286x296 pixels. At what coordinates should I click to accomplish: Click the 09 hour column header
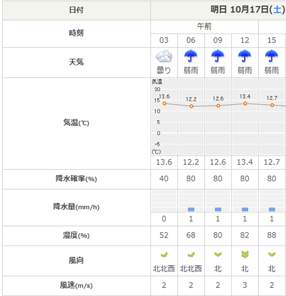tap(217, 40)
